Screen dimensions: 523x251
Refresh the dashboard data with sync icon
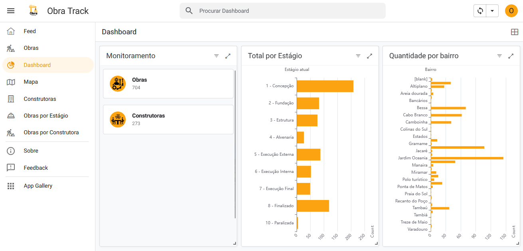(480, 11)
